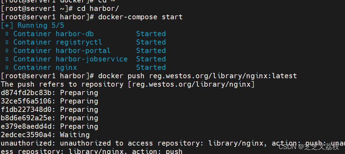Click the status glyph beside harbor-db container
The width and height of the screenshot is (345, 154).
point(7,34)
